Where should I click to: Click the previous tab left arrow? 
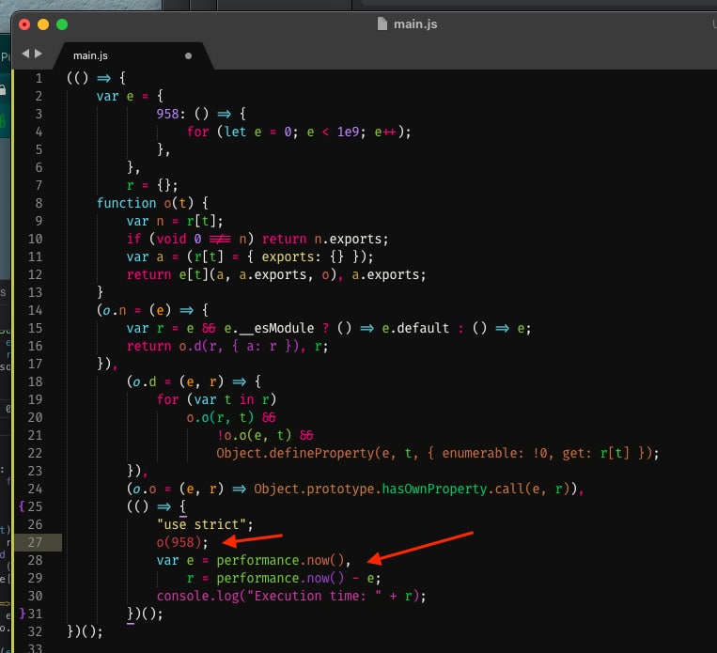(25, 54)
